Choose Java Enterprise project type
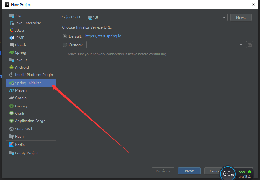This screenshot has width=260, height=180. click(x=31, y=23)
